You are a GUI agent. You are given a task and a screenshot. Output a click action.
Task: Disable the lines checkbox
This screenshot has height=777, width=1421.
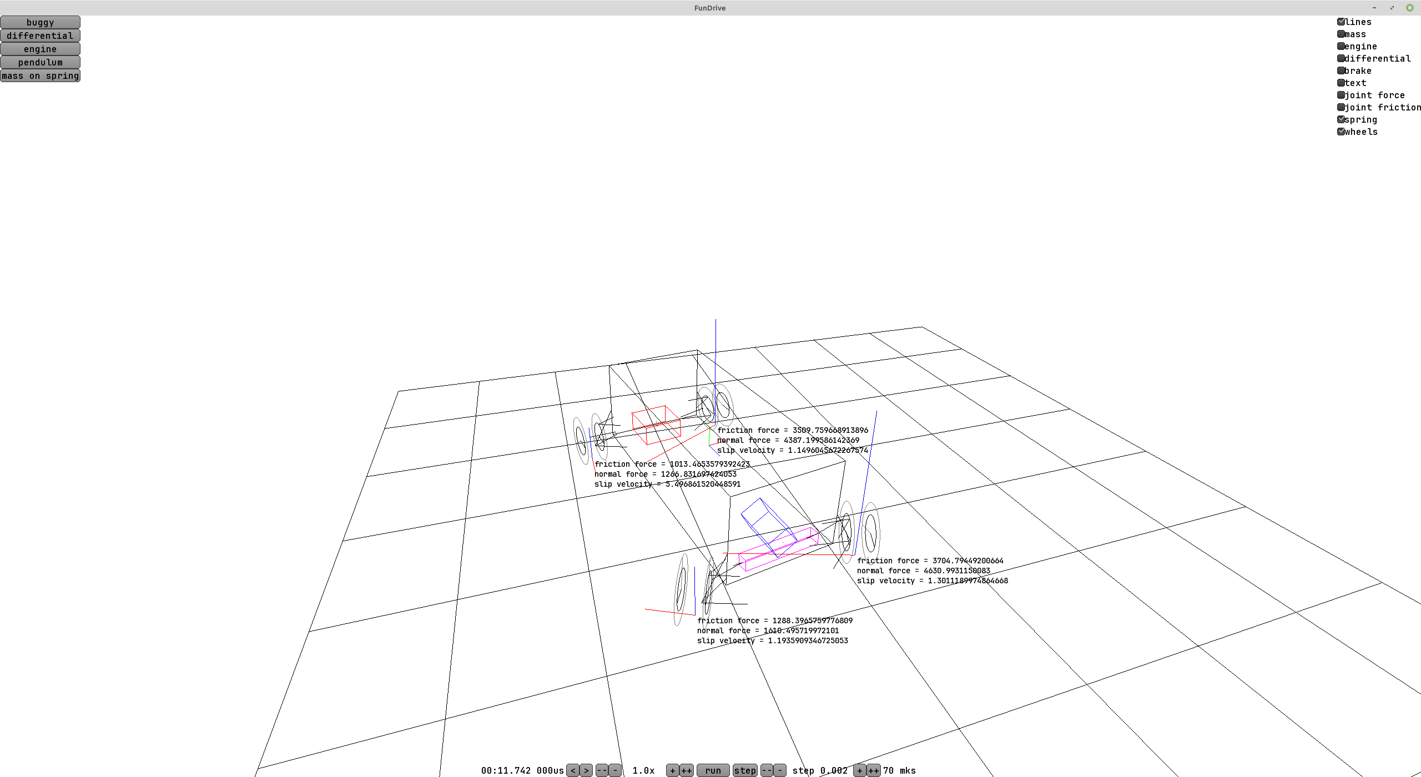1341,22
